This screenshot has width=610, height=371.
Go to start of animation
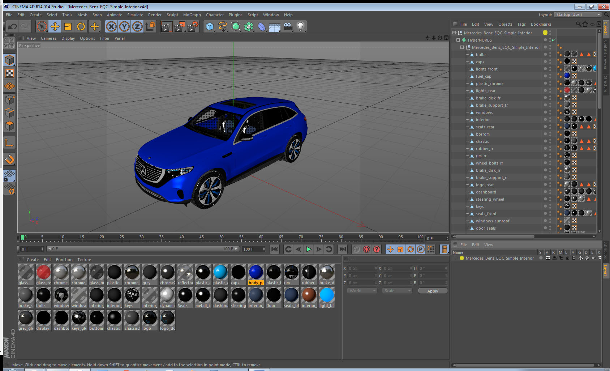275,249
